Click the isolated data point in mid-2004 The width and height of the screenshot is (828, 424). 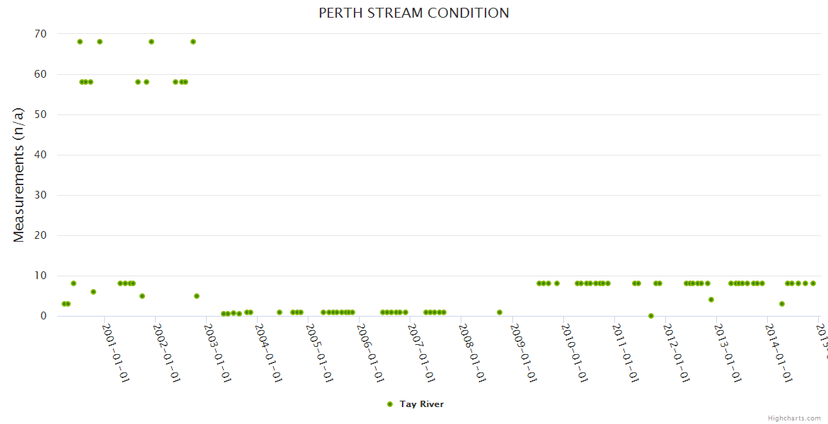(280, 312)
